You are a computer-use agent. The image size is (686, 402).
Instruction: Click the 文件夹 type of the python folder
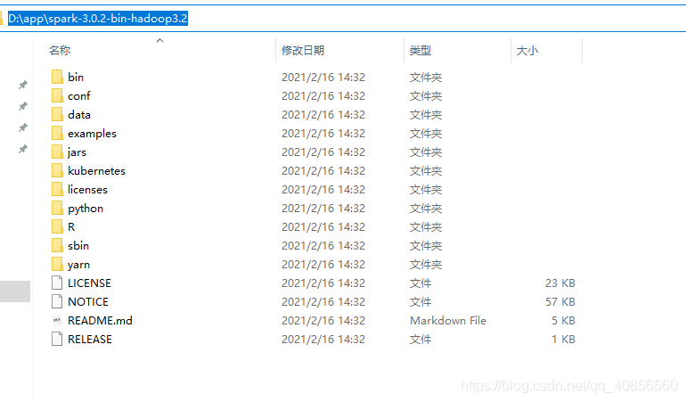(x=426, y=209)
